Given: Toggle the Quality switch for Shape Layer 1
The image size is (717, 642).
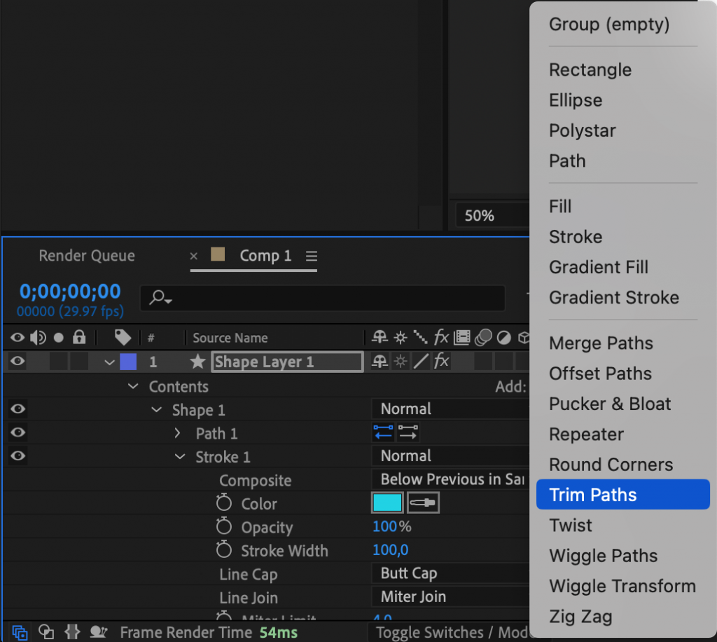Looking at the screenshot, I should tap(421, 362).
